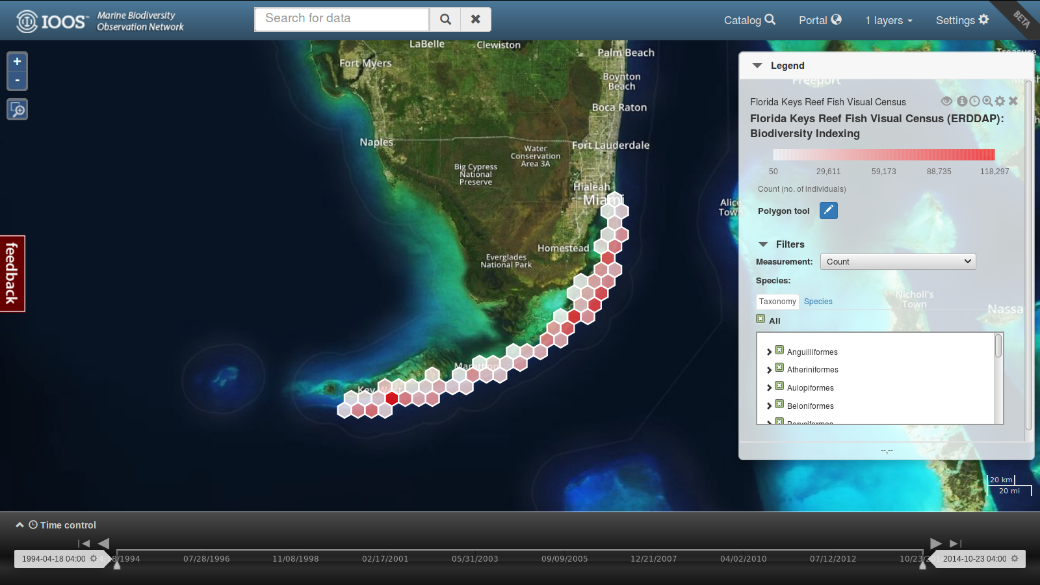Collapse the Filters section

[x=763, y=244]
